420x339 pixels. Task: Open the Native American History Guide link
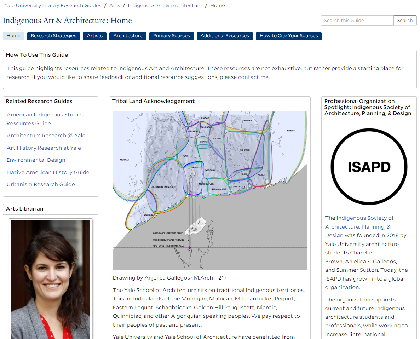48,172
